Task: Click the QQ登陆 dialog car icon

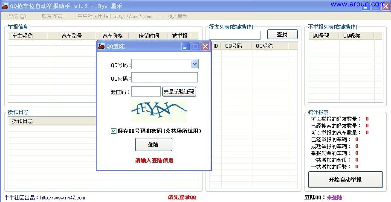Action: pos(101,47)
